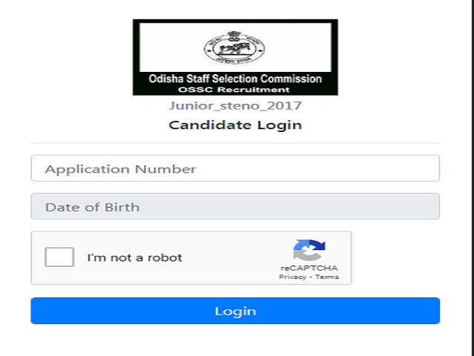Click the divider line below Candidate Login
The height and width of the screenshot is (356, 474).
(236, 142)
